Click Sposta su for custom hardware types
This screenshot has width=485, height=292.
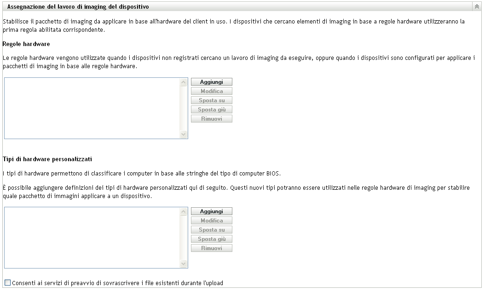pos(211,230)
